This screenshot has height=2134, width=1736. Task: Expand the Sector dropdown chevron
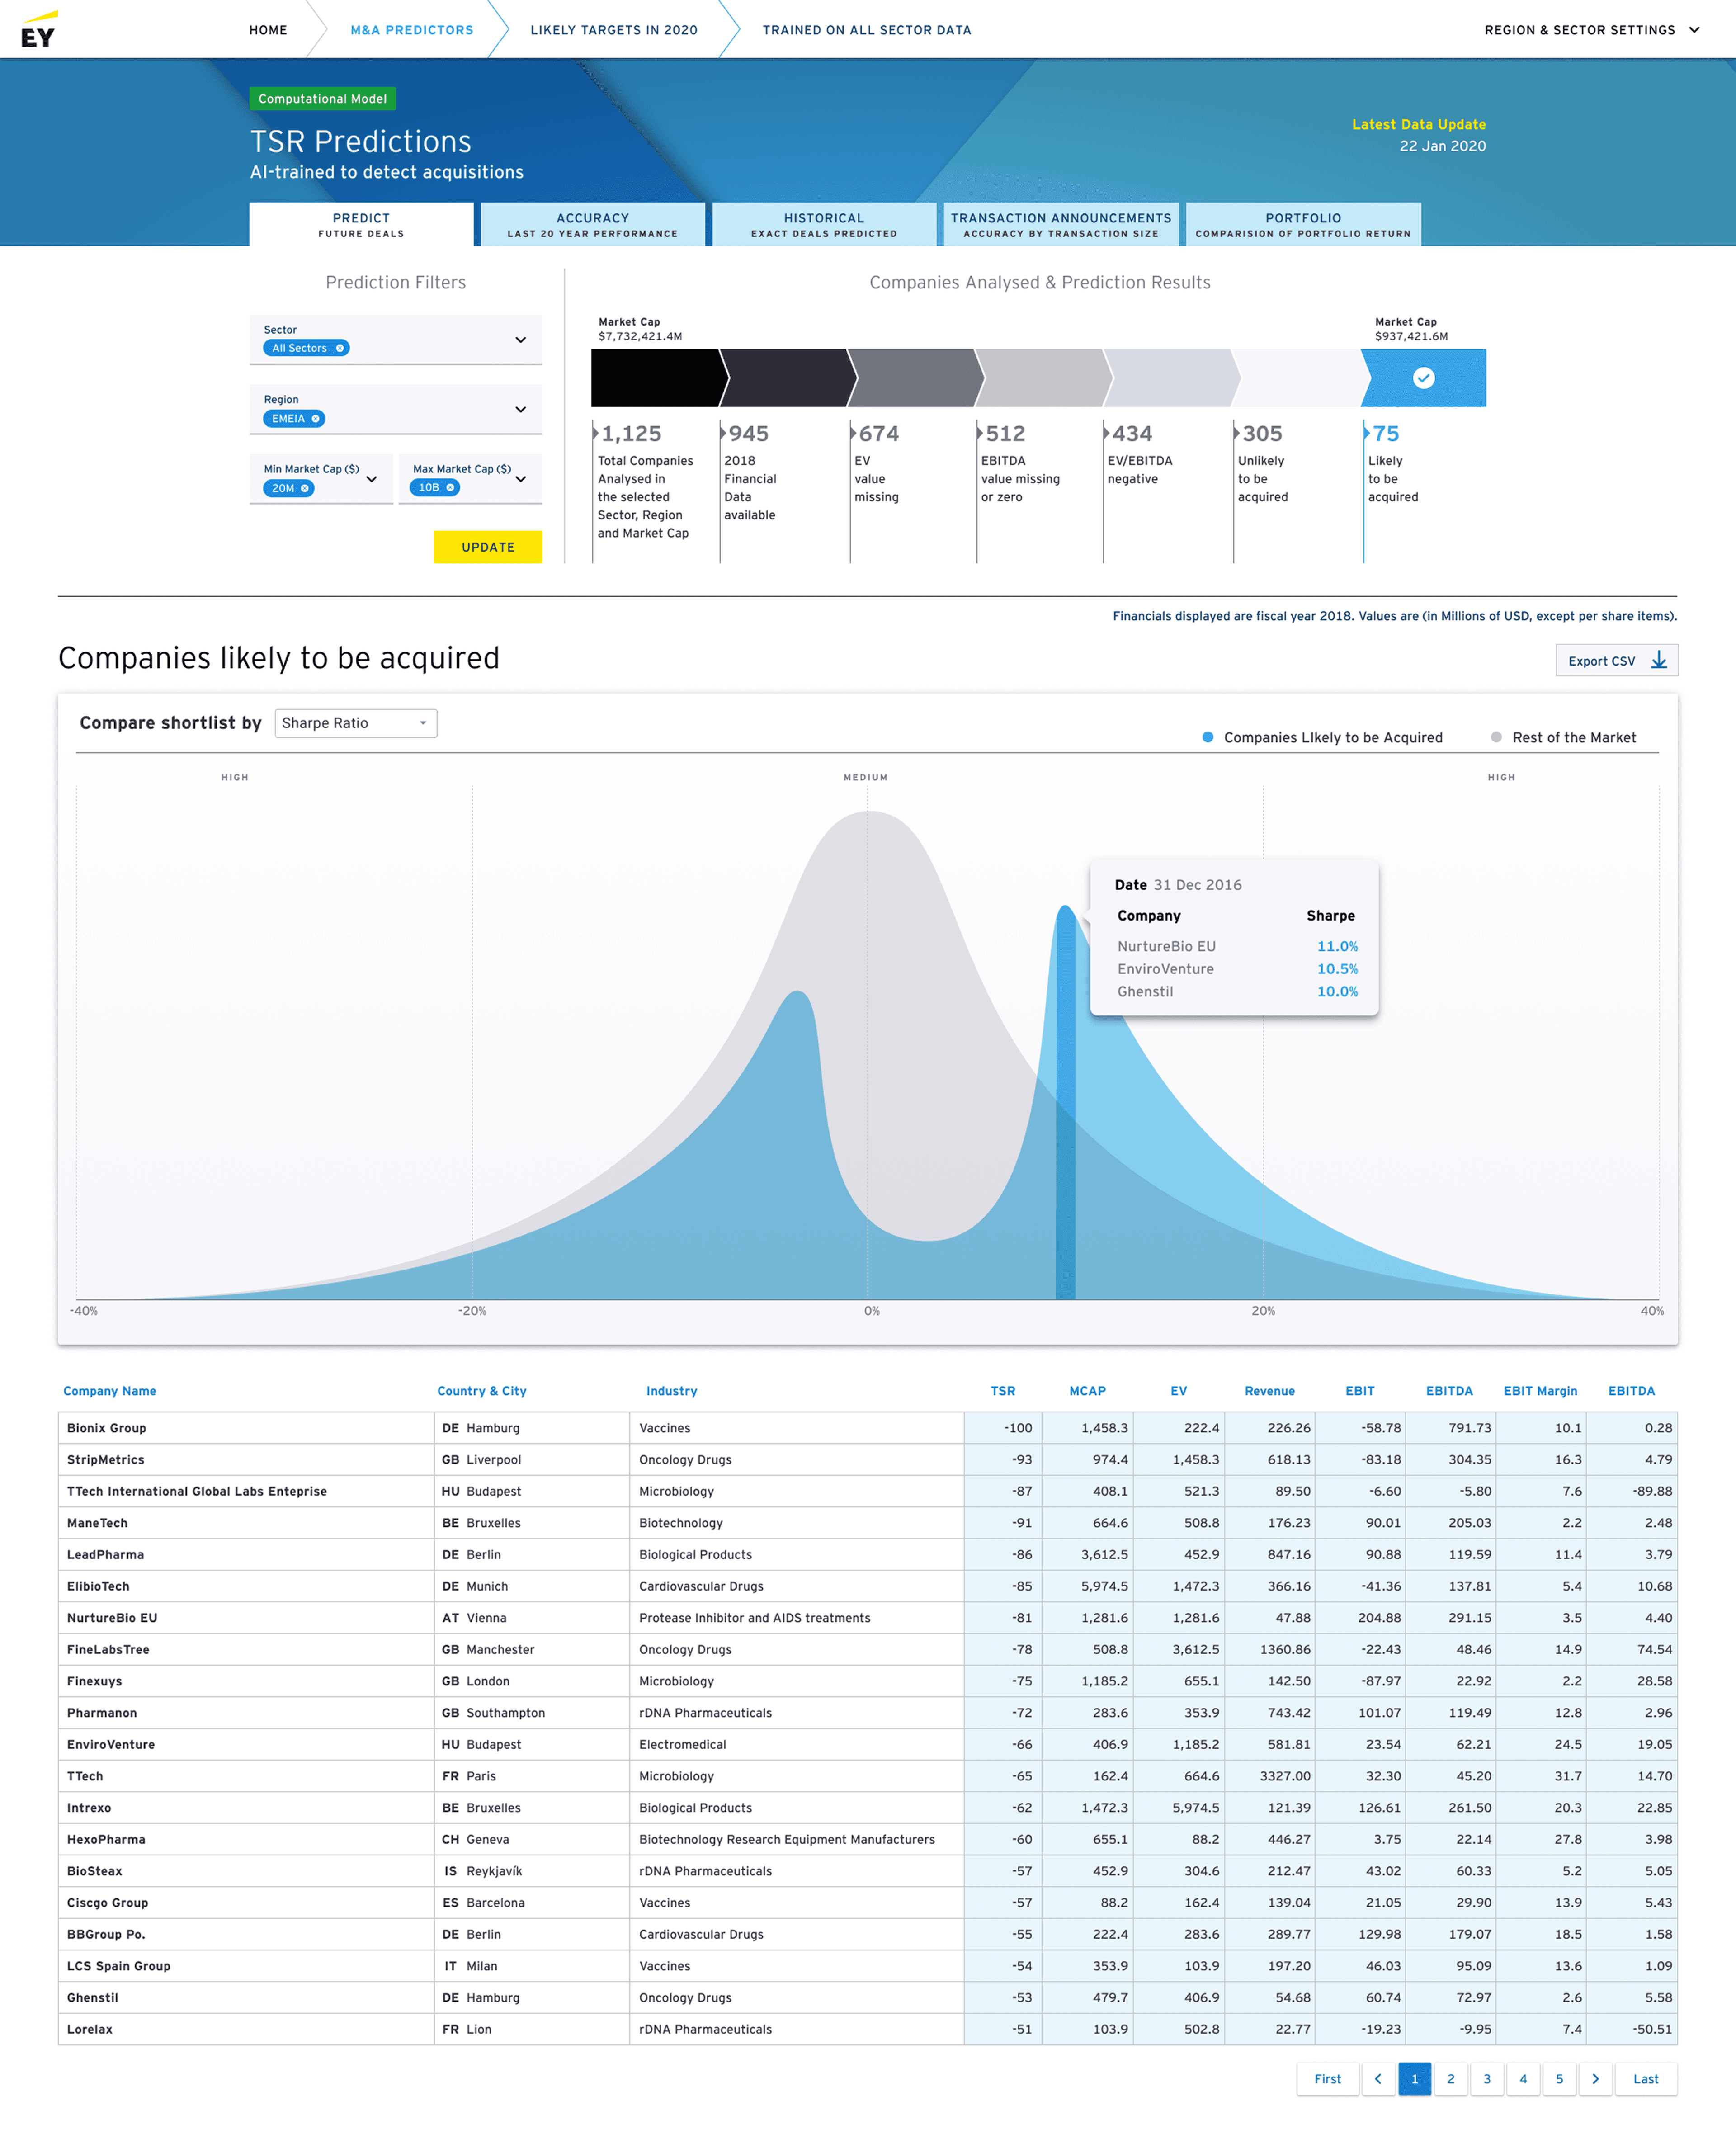520,340
